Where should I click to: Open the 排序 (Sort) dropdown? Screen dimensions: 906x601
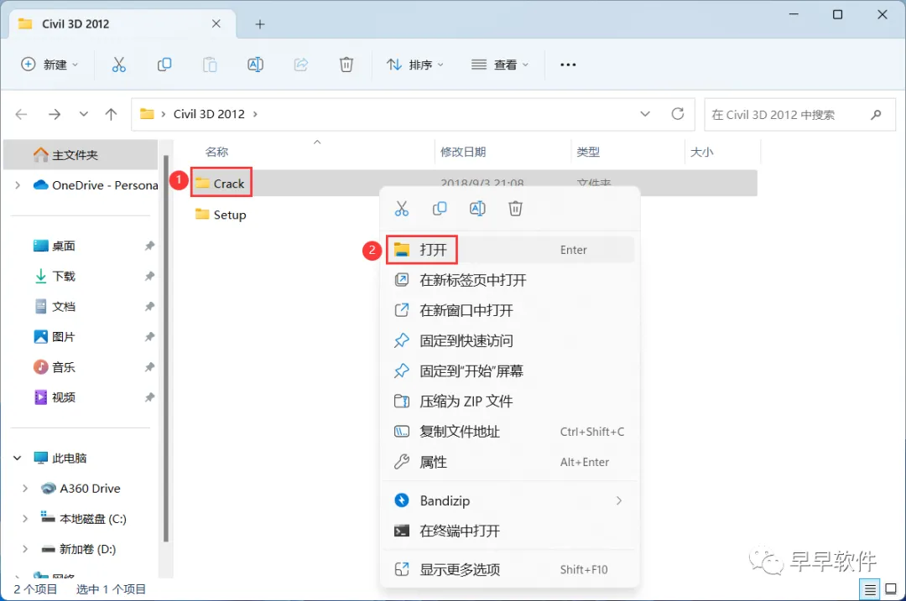click(414, 65)
